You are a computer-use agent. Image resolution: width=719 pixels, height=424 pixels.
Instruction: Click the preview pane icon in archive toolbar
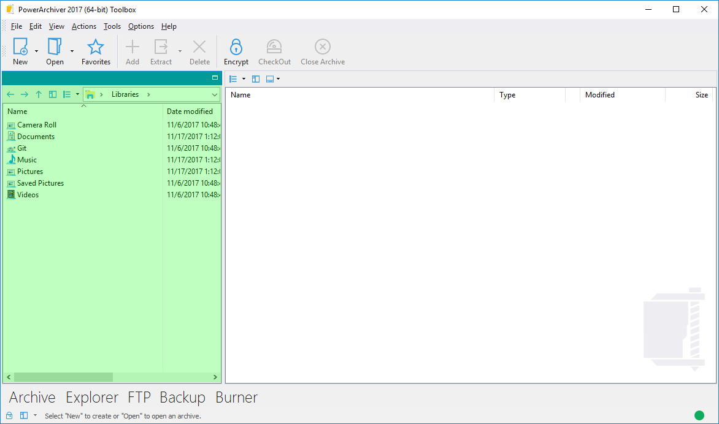point(270,79)
